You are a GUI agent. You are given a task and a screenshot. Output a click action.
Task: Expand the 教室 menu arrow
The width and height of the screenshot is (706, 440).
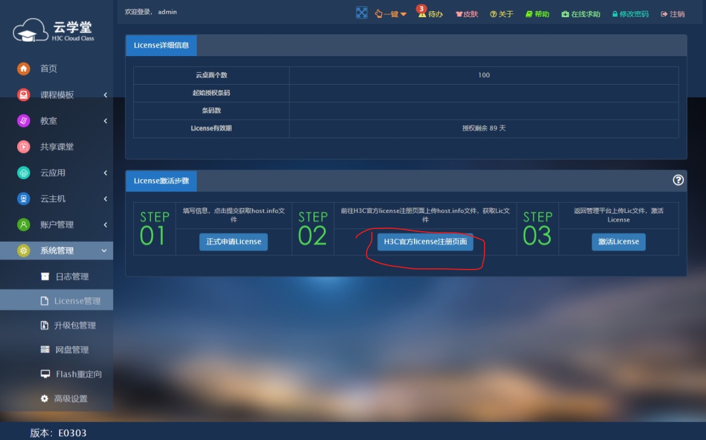[x=105, y=121]
